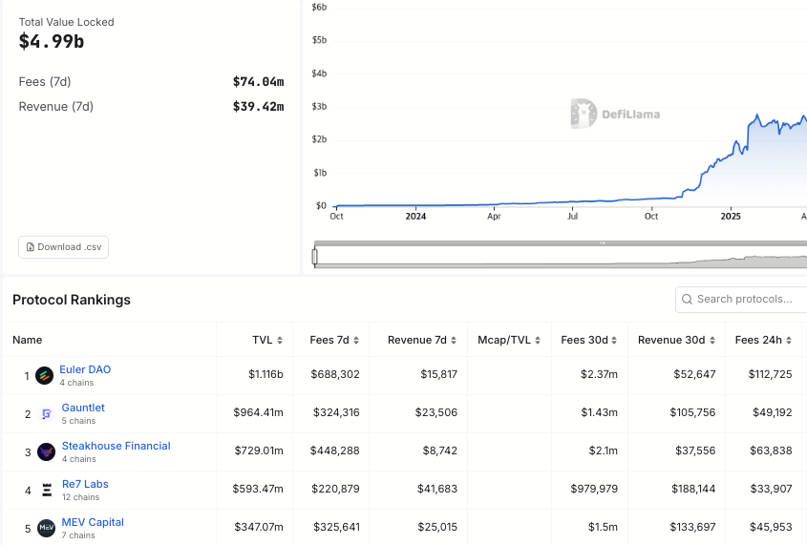
Task: Click the magnifier icon in search box
Action: (x=687, y=300)
